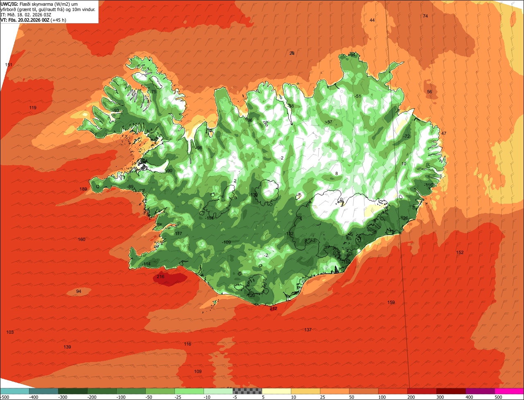Screen dimensions: 524x400
Task: Click the 44 value over the sea
Action: (x=372, y=20)
